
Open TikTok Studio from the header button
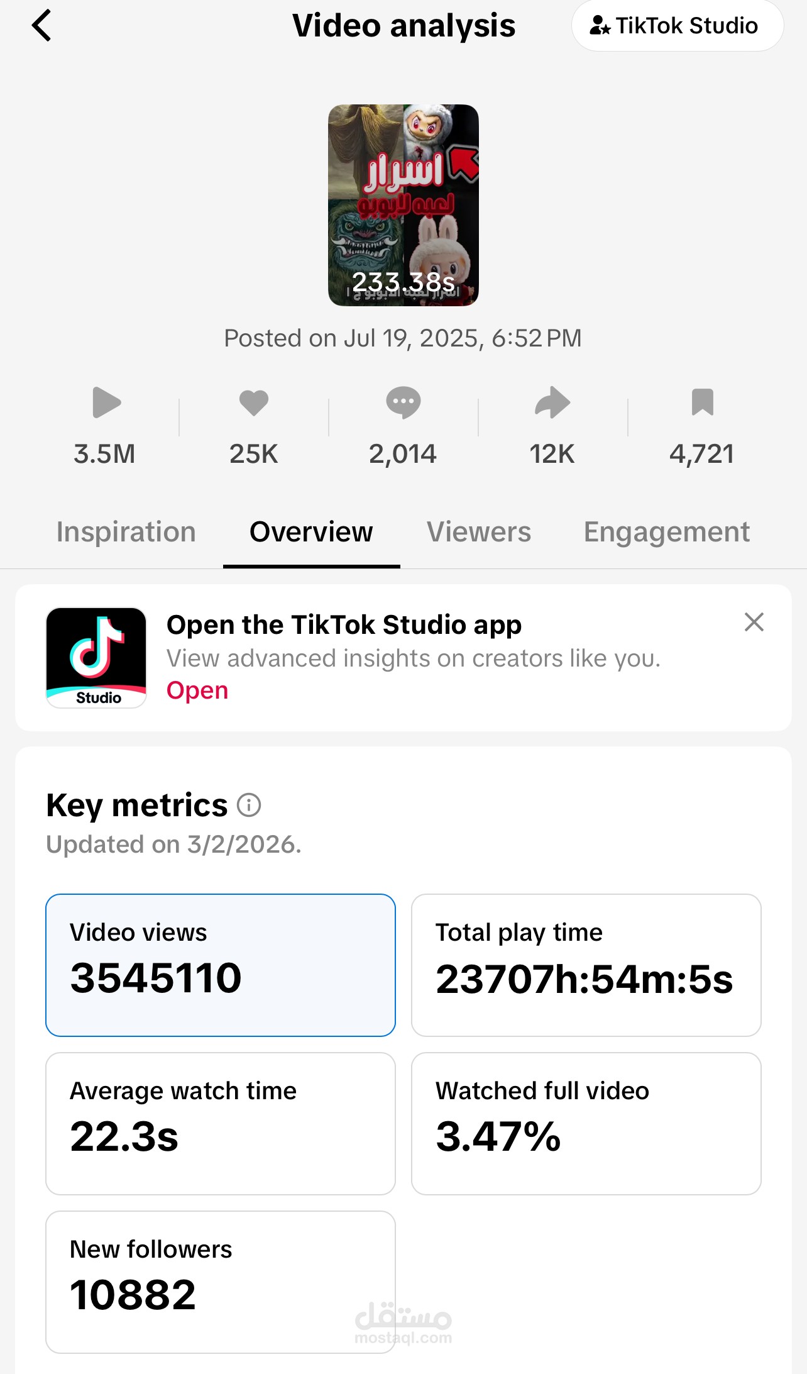[x=676, y=26]
